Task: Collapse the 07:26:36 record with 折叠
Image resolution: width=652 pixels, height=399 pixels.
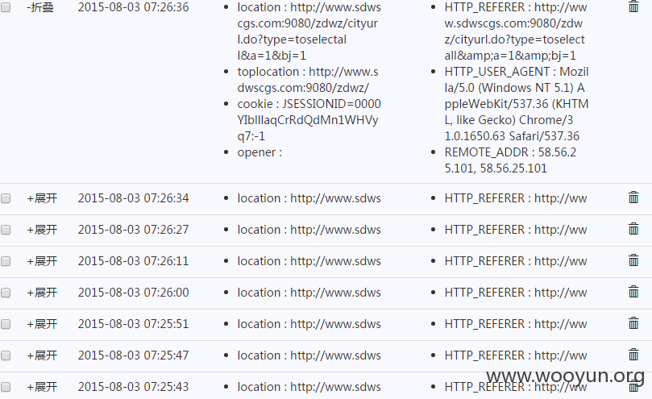Action: tap(40, 7)
